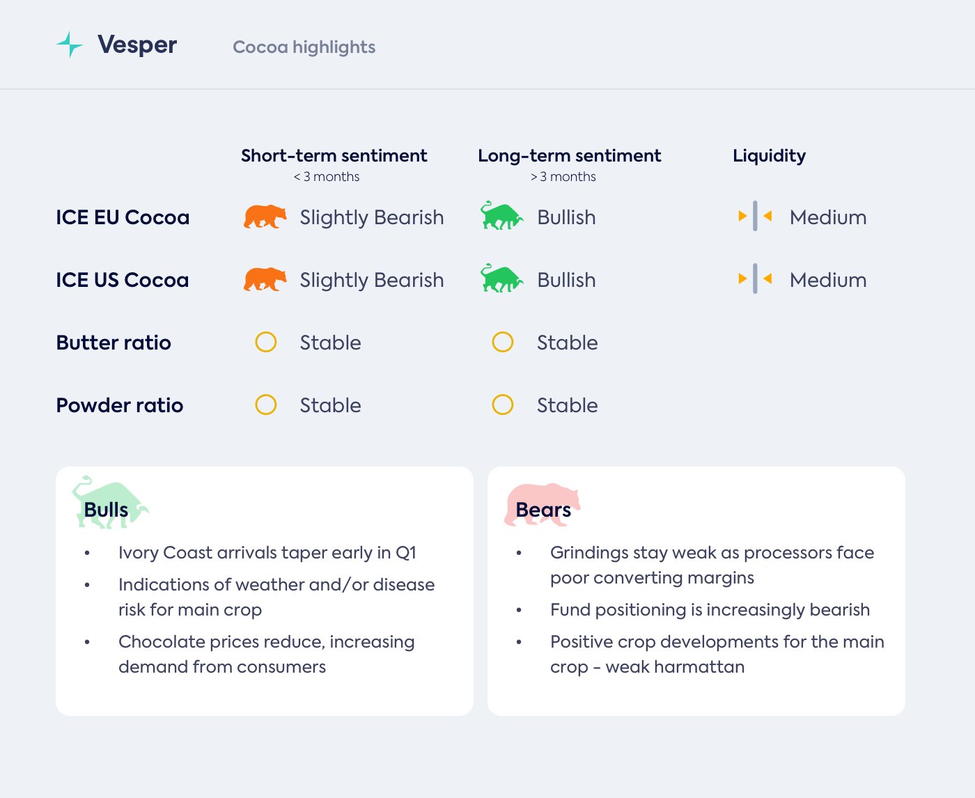Click the green bull icon for ICE US Cocoa
Image resolution: width=975 pixels, height=798 pixels.
coord(501,279)
